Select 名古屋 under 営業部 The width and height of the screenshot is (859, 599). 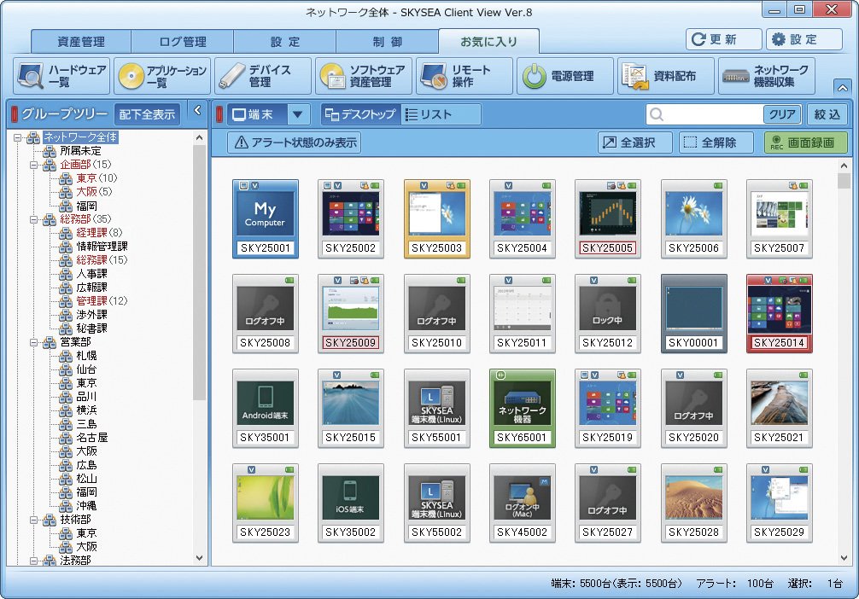coord(91,438)
